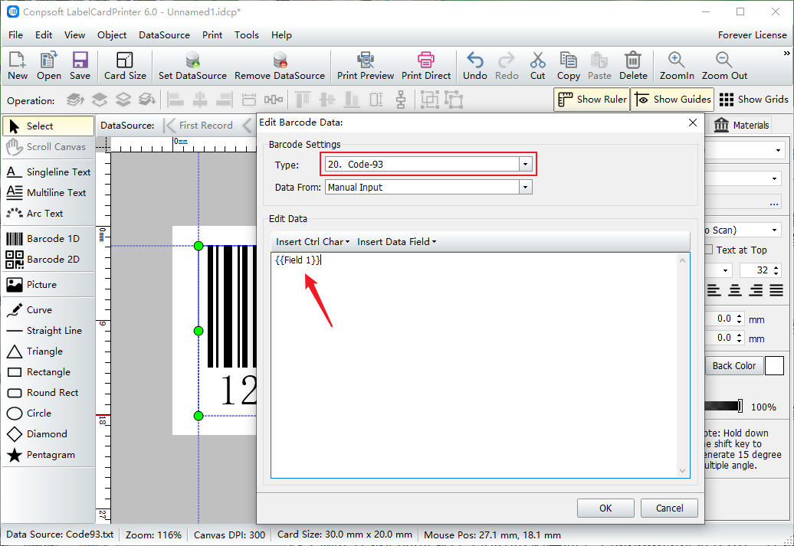The width and height of the screenshot is (794, 546).
Task: Select the Circle shape tool
Action: click(48, 414)
